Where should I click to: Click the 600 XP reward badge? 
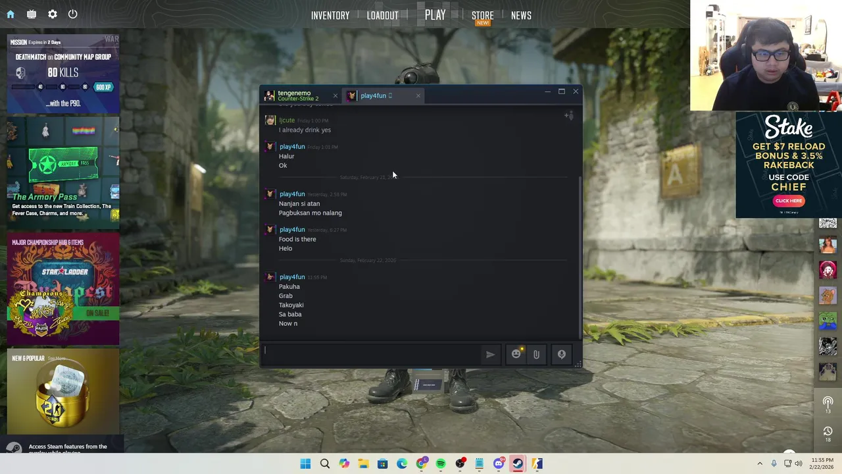pos(103,87)
